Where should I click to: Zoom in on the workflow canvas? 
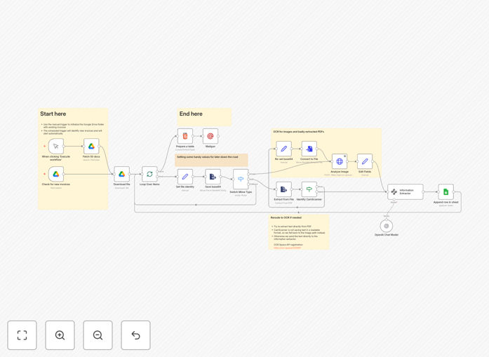point(60,335)
